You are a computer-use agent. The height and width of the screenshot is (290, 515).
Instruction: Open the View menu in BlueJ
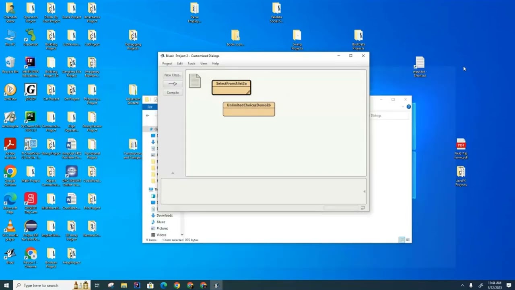pyautogui.click(x=204, y=63)
